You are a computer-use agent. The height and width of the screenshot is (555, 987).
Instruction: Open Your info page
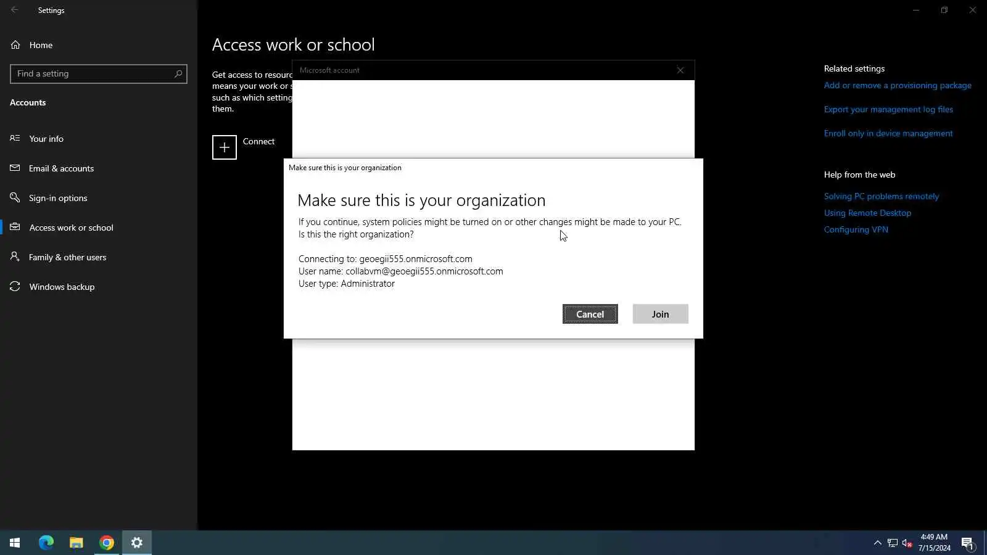pyautogui.click(x=99, y=139)
